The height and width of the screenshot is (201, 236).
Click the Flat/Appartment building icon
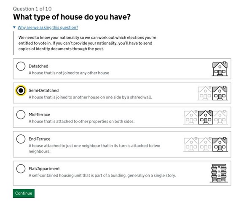pos(219,173)
